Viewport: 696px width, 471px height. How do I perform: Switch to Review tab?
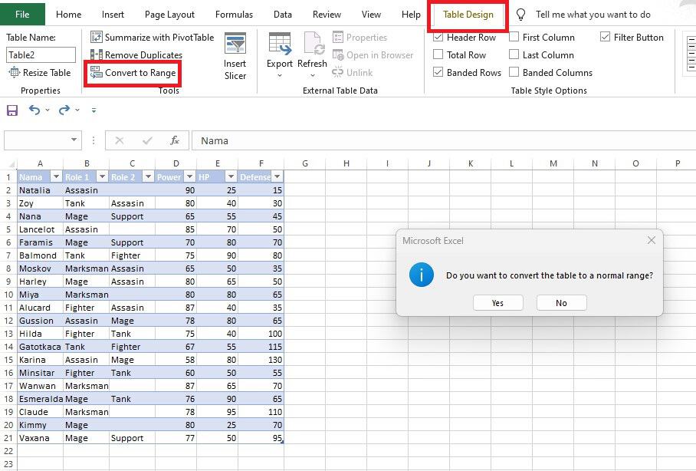click(327, 15)
